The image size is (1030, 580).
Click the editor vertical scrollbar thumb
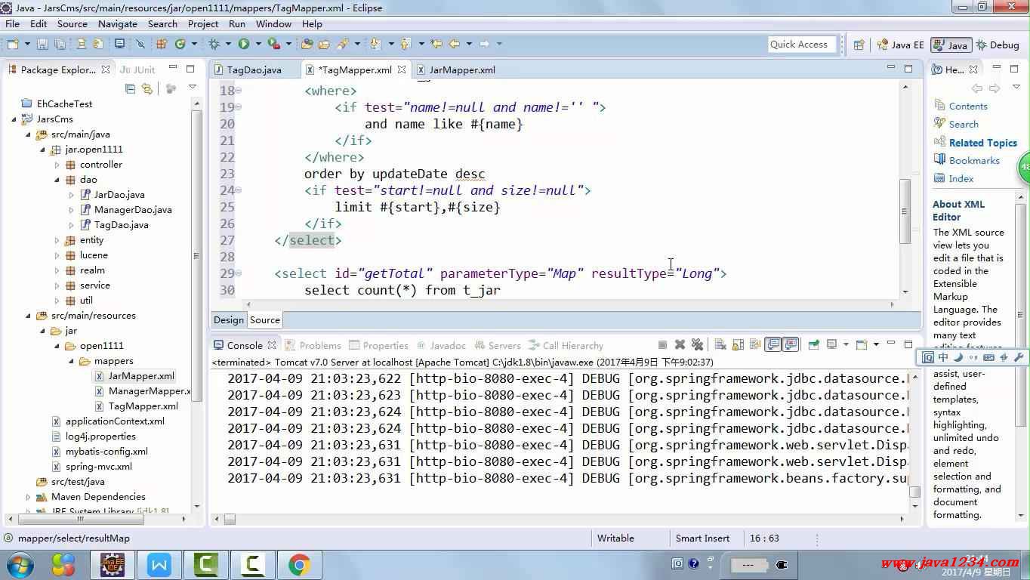pyautogui.click(x=905, y=211)
